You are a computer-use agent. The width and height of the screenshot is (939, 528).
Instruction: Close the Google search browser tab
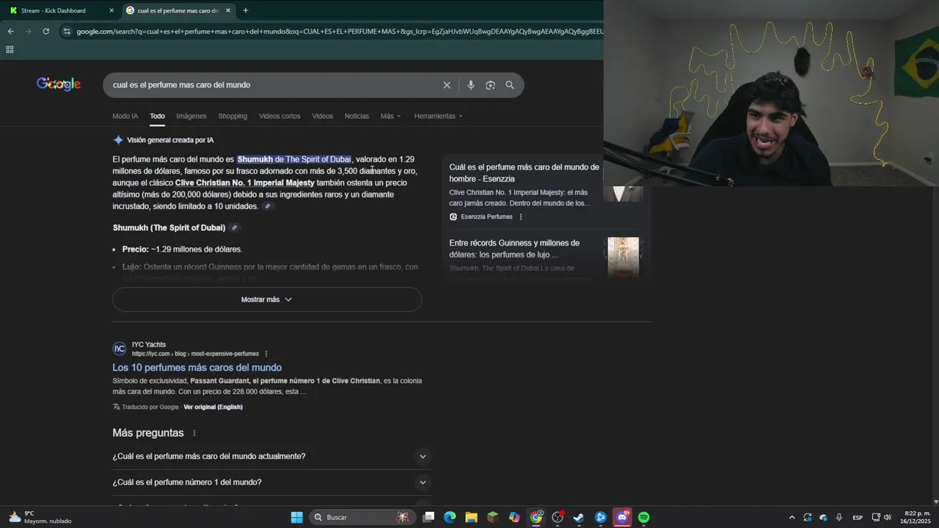coord(228,10)
